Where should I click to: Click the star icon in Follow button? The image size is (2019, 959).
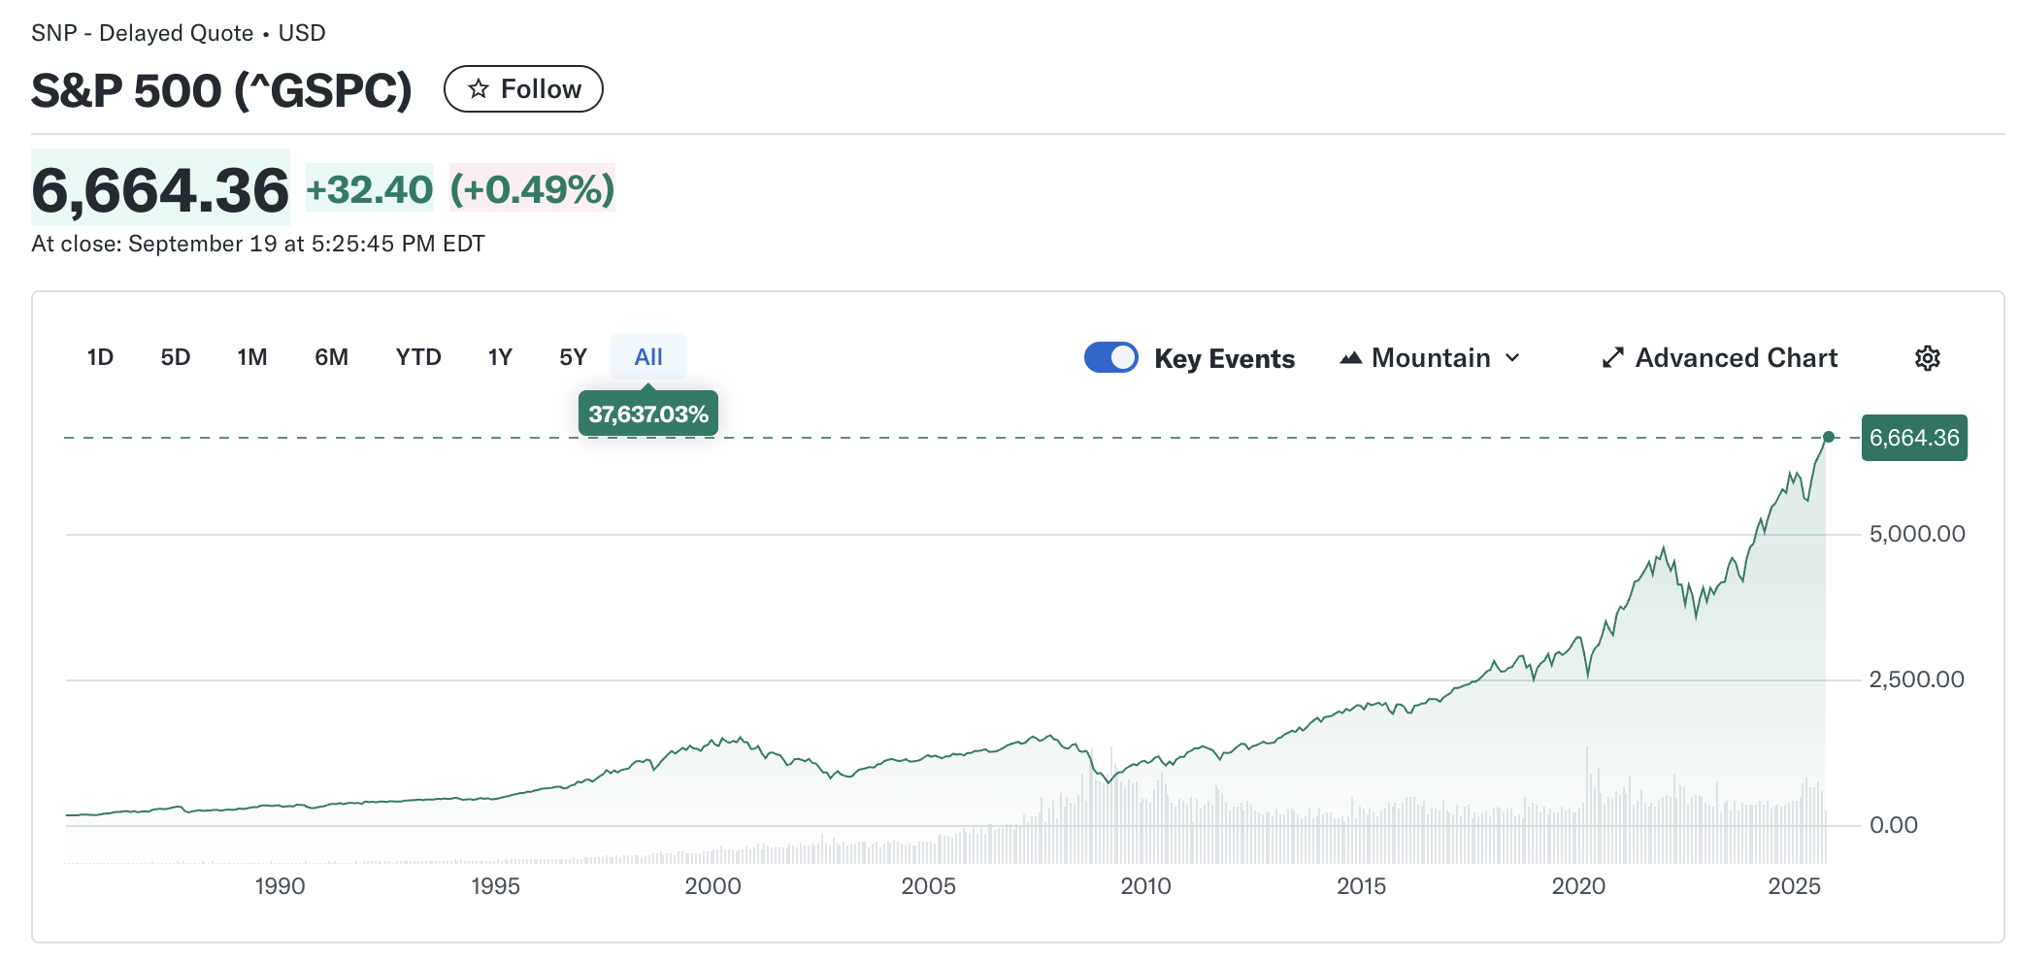479,89
